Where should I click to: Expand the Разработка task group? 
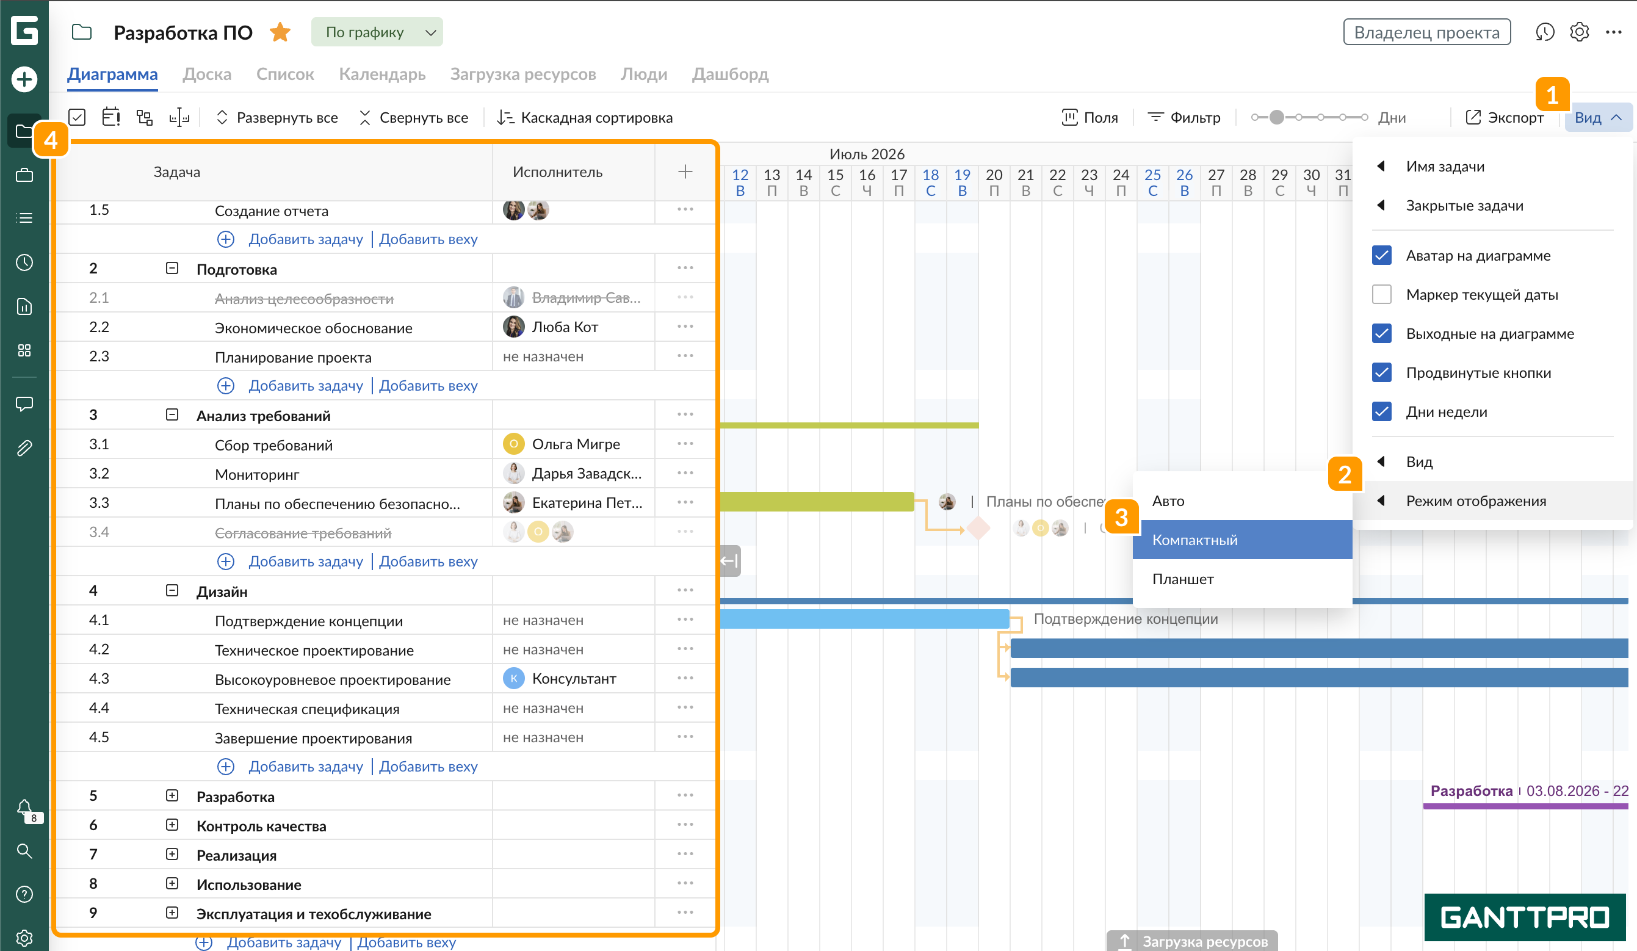[x=172, y=796]
